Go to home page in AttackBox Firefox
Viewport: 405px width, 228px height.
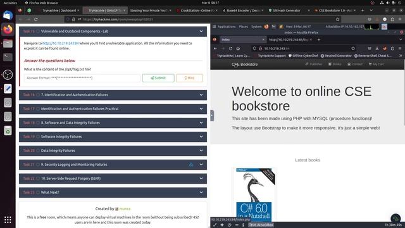tap(238, 48)
